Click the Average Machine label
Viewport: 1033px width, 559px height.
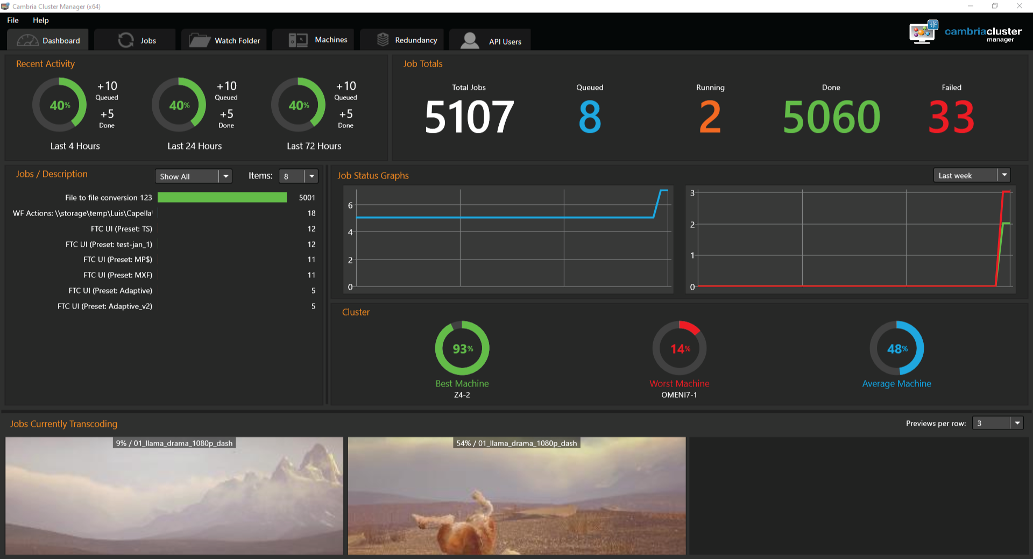pyautogui.click(x=896, y=383)
